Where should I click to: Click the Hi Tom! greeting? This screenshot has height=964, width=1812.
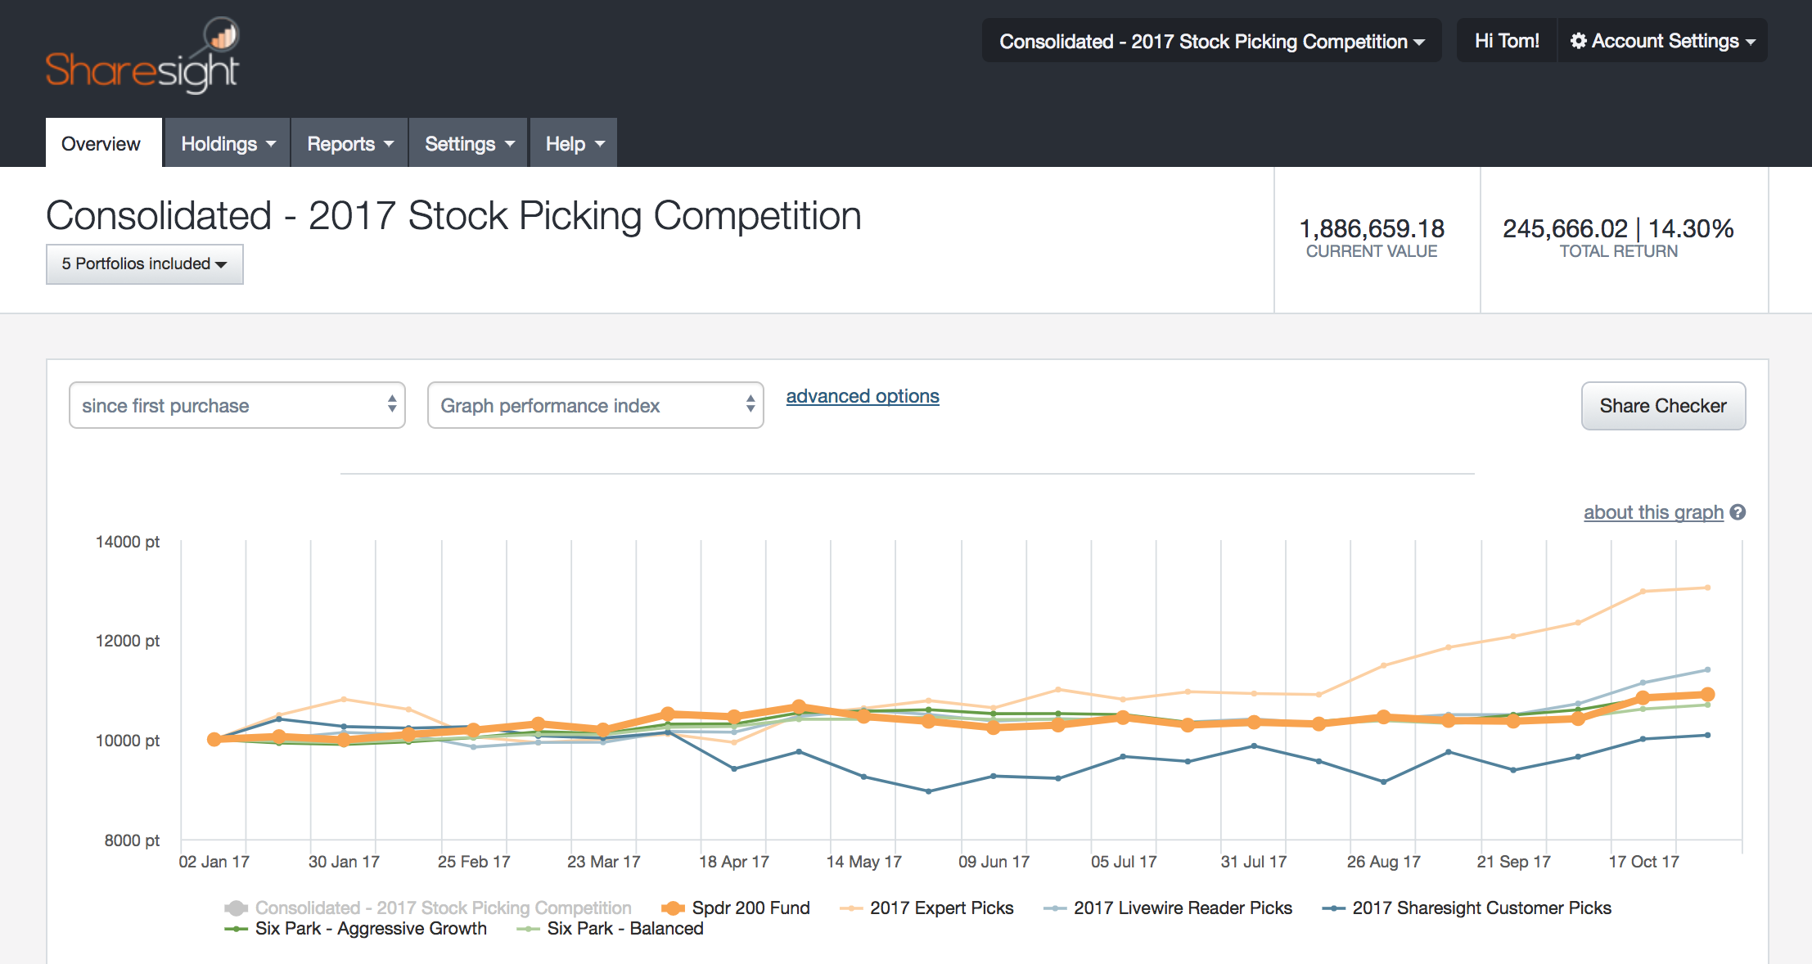(1506, 40)
